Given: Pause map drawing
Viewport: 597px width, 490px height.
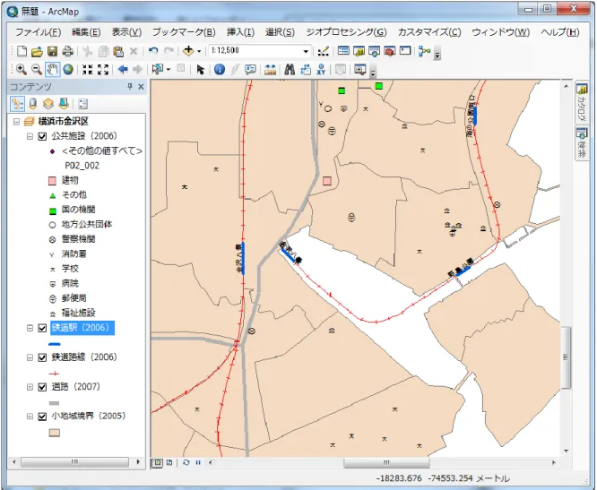Looking at the screenshot, I should [198, 462].
